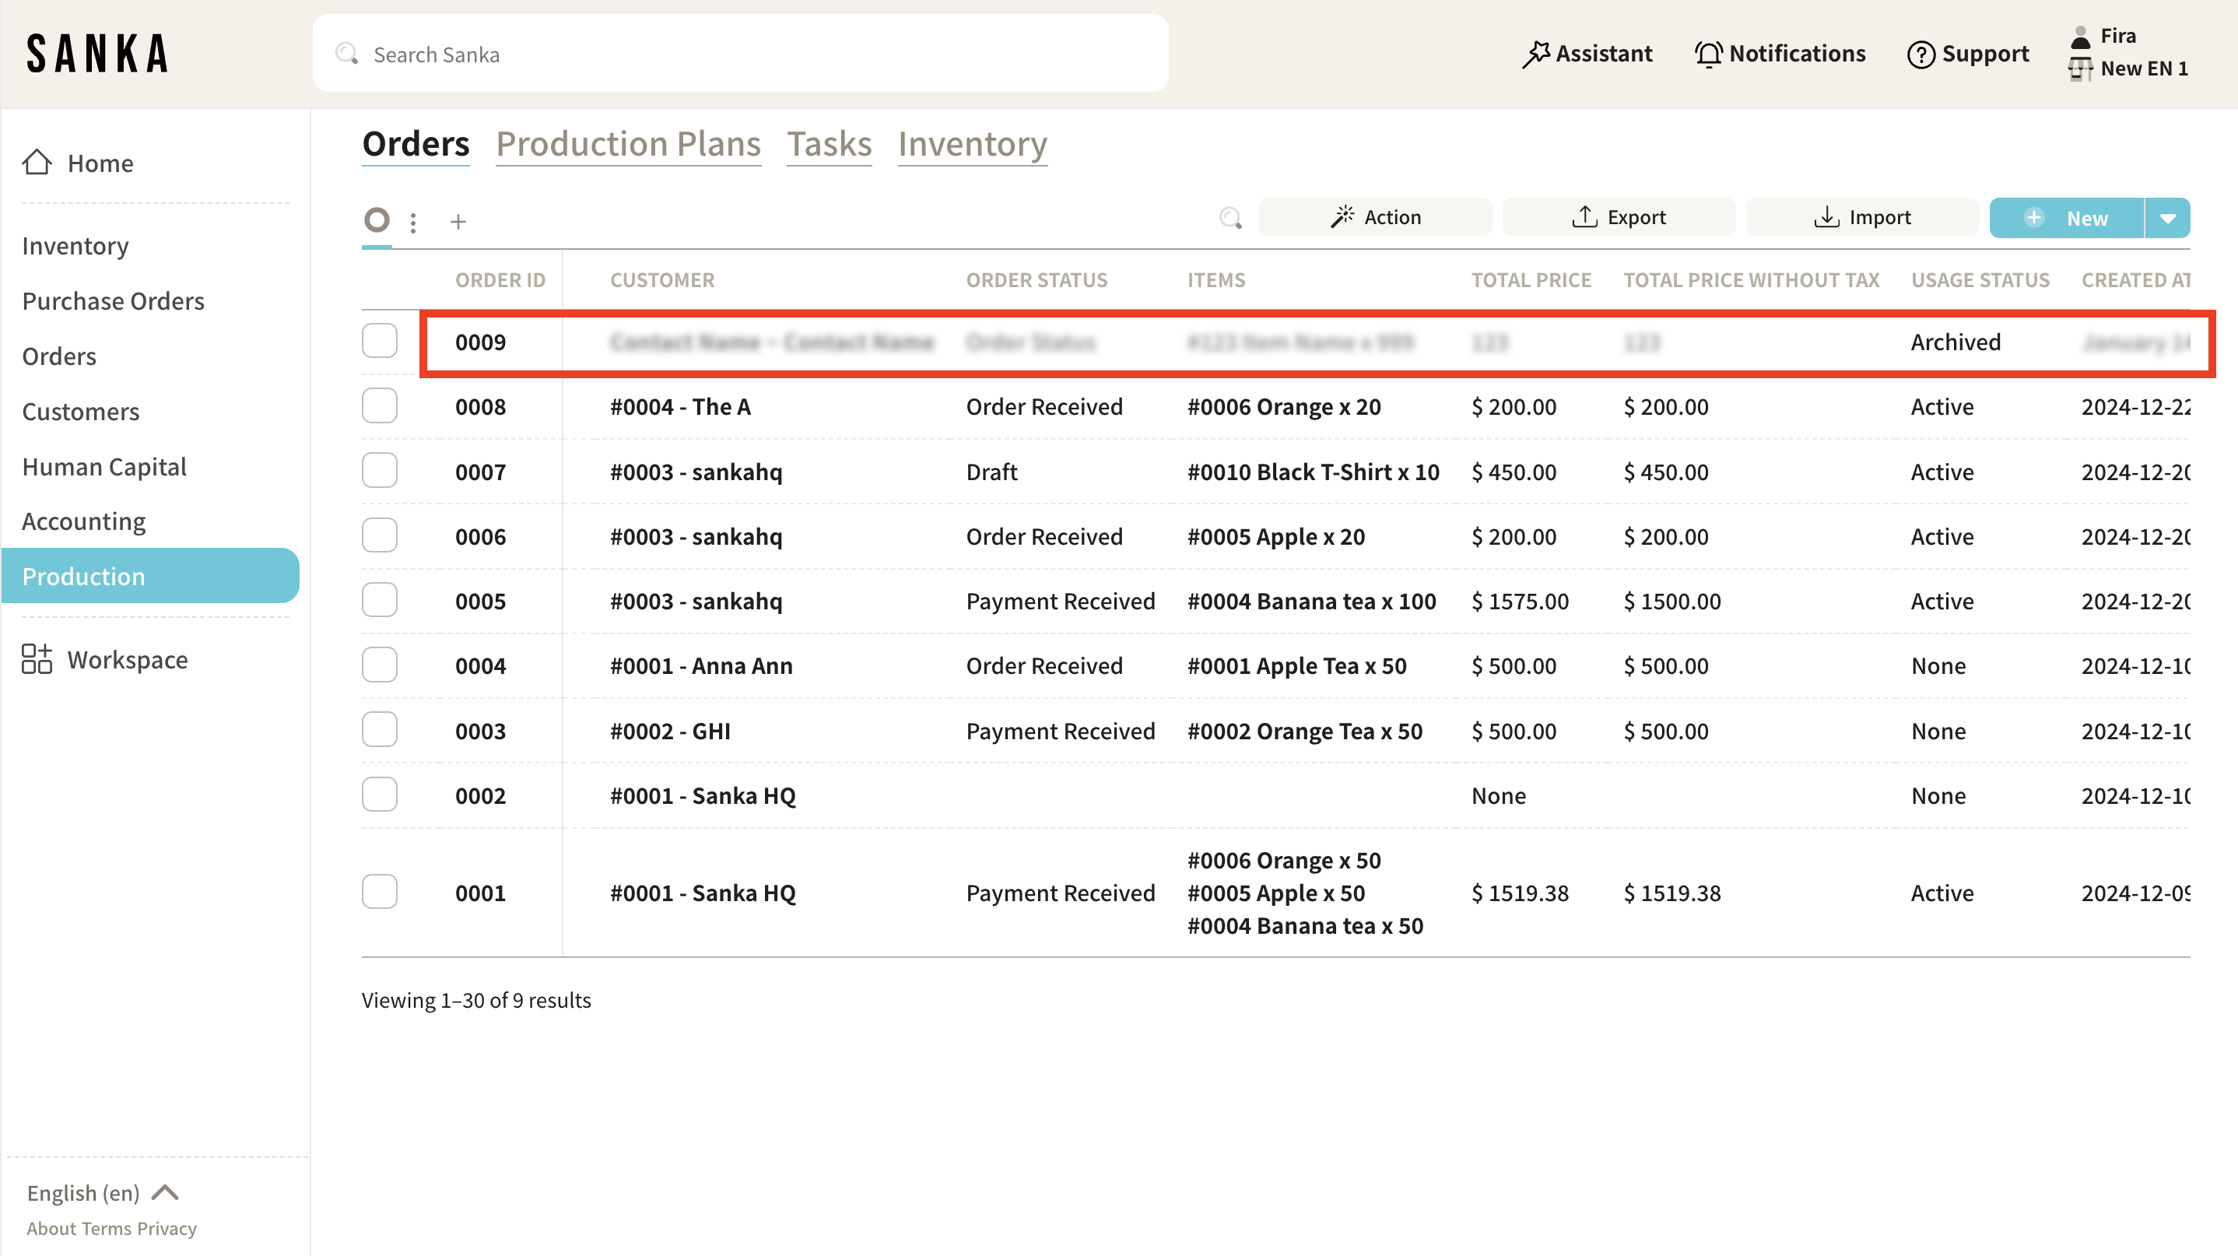Viewport: 2238px width, 1256px height.
Task: Add a new view with plus icon
Action: click(x=458, y=222)
